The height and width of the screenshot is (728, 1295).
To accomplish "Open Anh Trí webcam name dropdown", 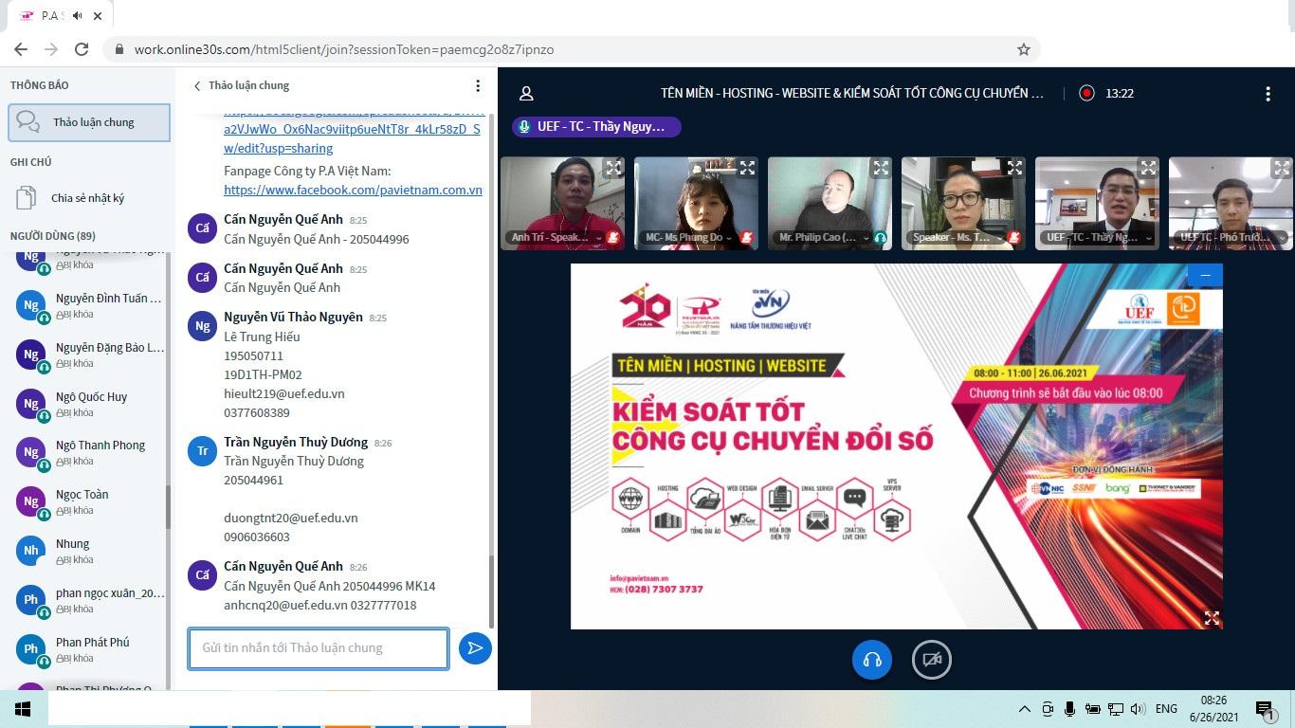I will point(556,238).
